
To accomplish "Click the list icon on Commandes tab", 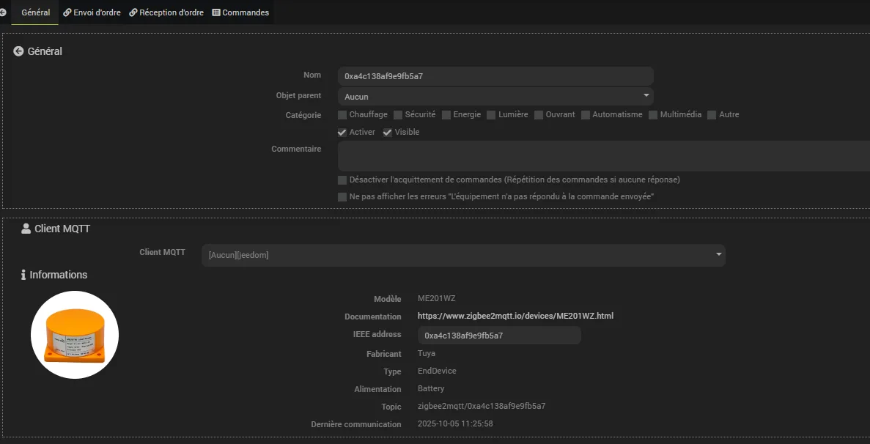I will coord(216,12).
